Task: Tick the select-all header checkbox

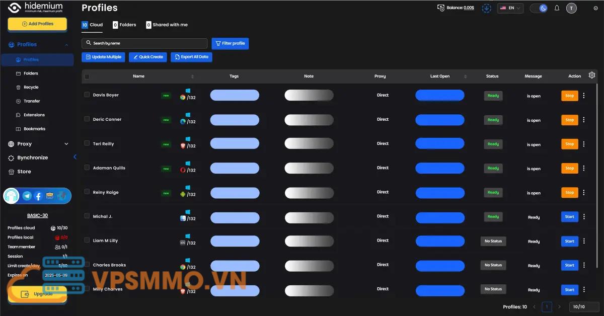Action: pyautogui.click(x=87, y=76)
